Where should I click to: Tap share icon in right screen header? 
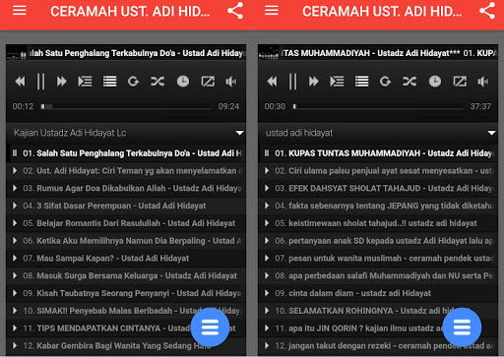click(487, 11)
